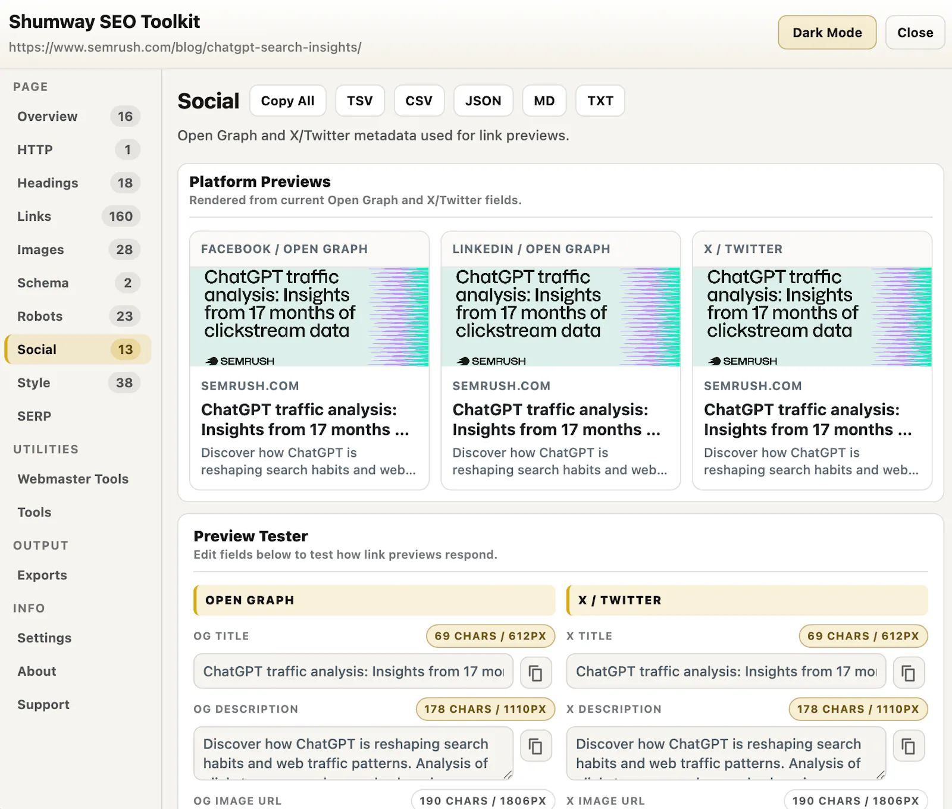Open the Images section
The width and height of the screenshot is (952, 809).
pyautogui.click(x=77, y=250)
